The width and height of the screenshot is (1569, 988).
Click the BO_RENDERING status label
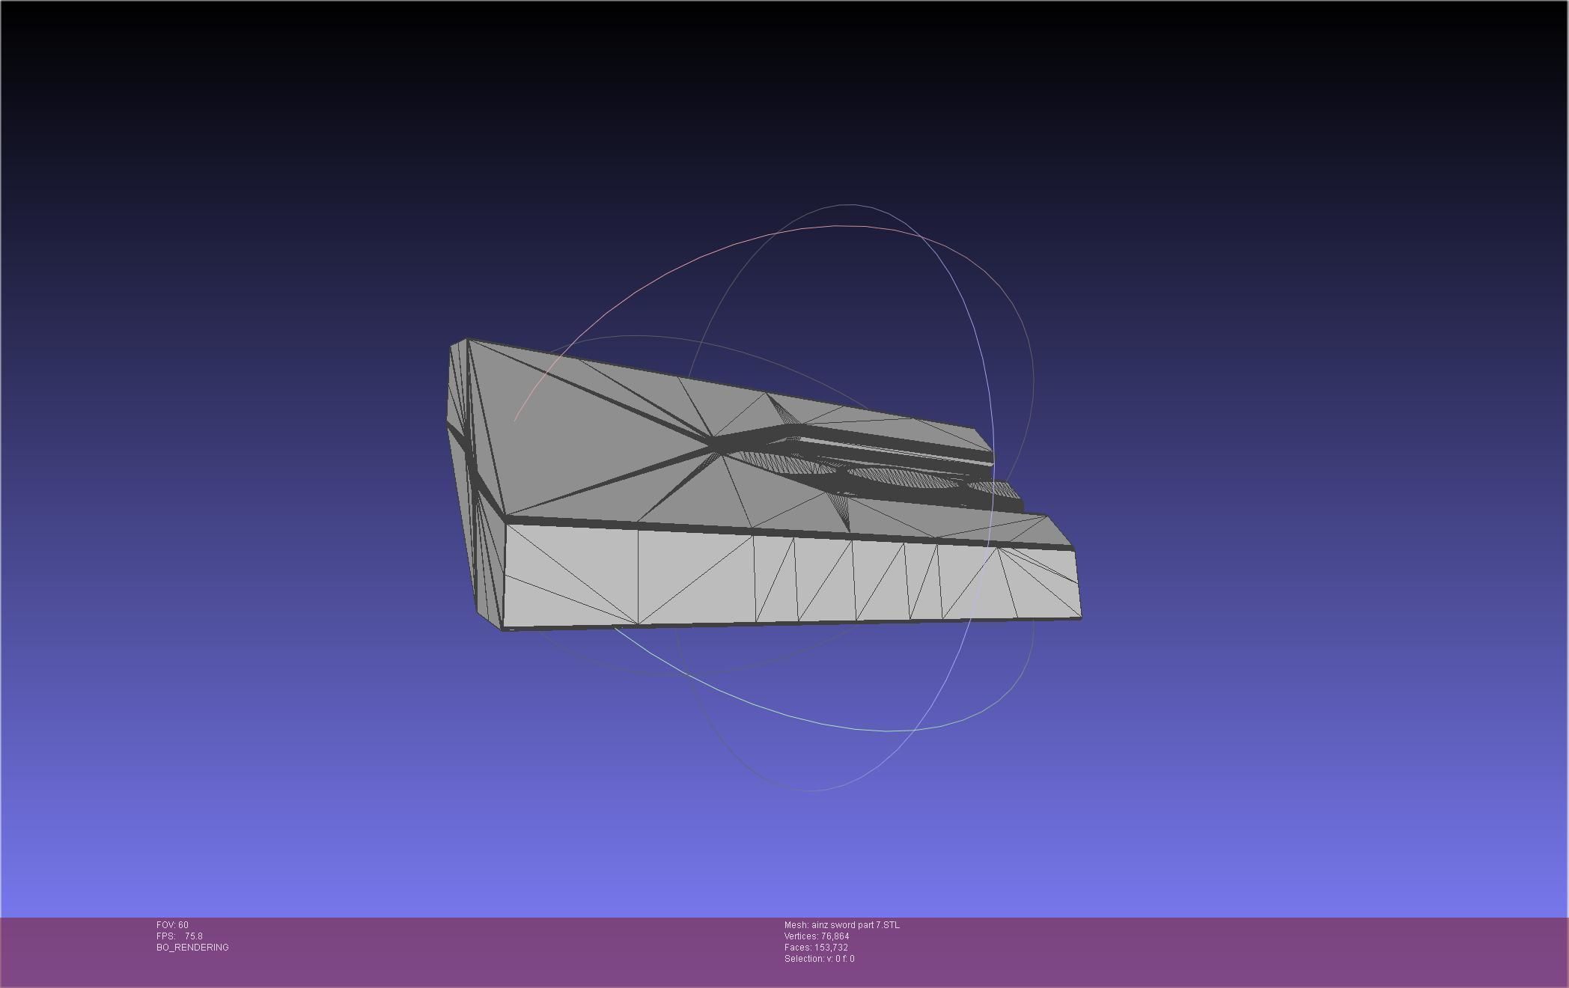coord(192,948)
